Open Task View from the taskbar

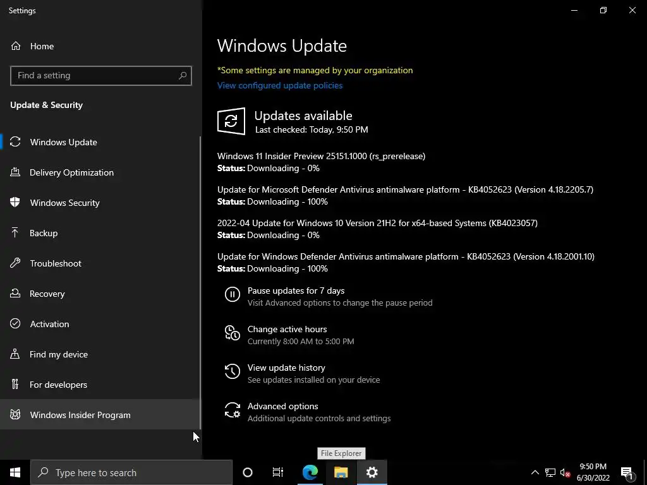click(x=278, y=472)
